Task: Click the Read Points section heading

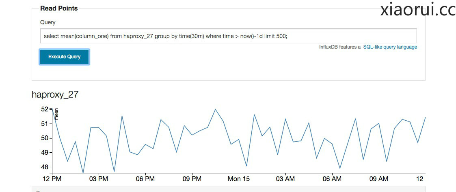Action: 59,8
